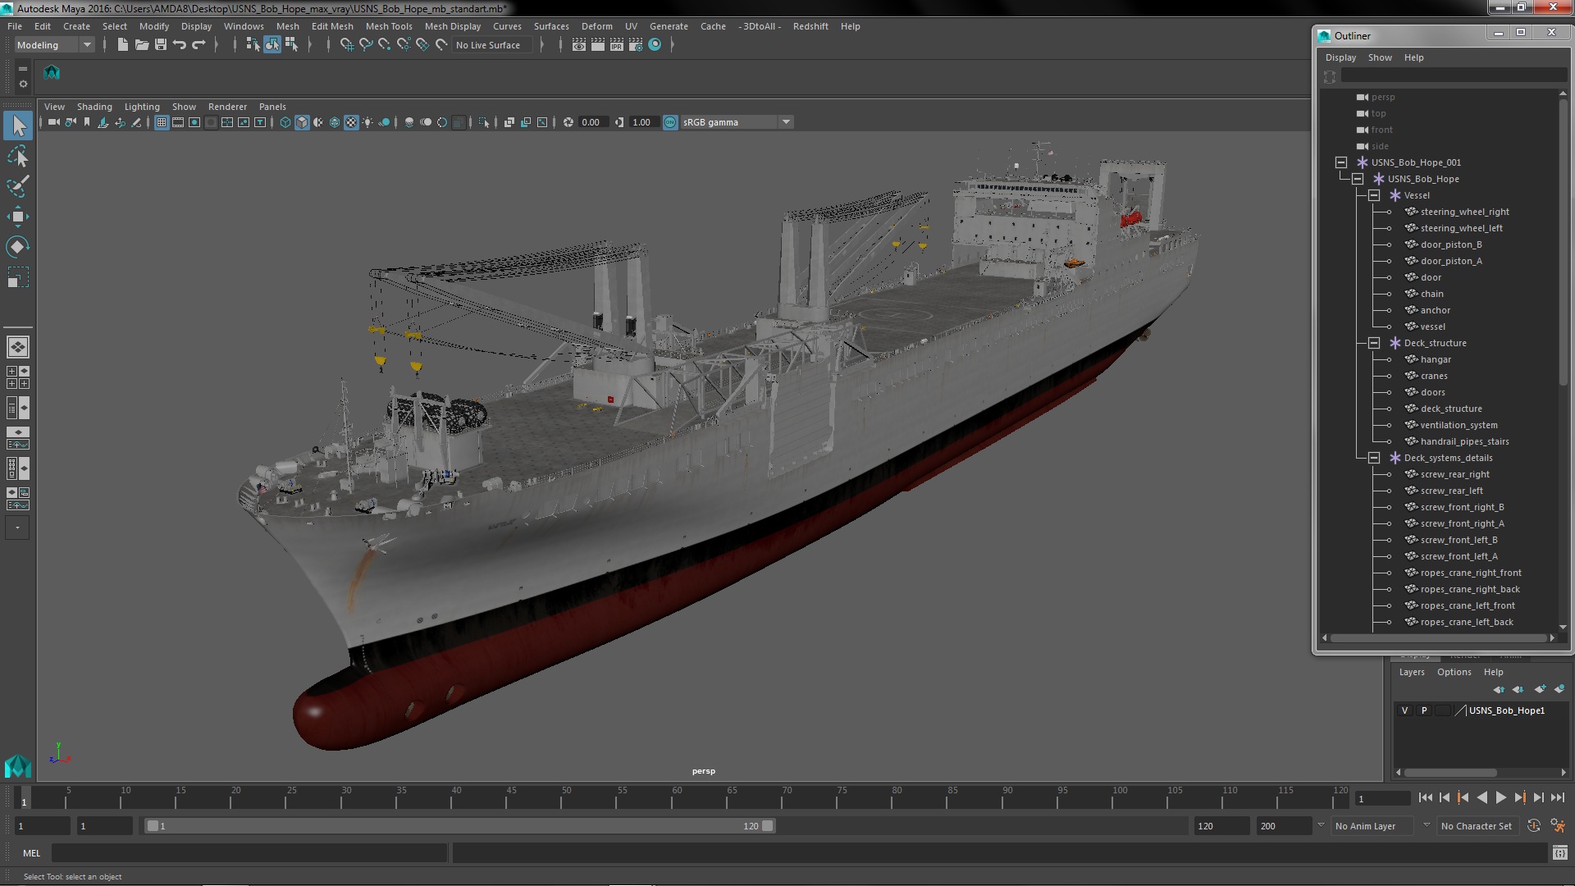Click the Snap to grids magnet icon
This screenshot has width=1575, height=886.
[346, 45]
